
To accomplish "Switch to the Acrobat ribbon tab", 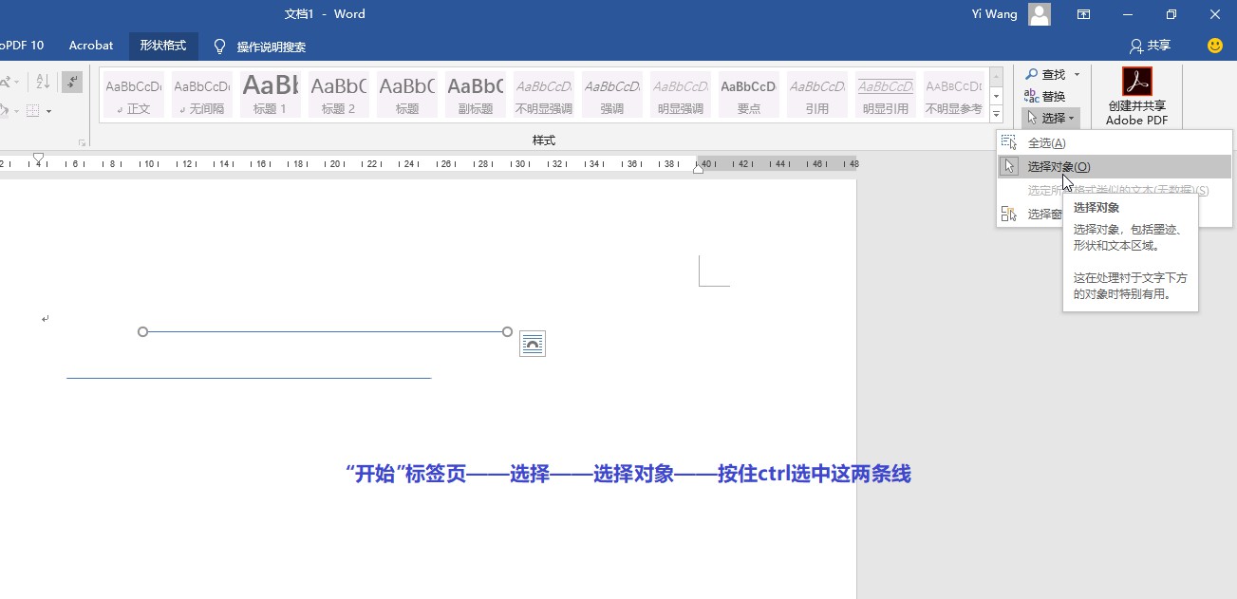I will coord(91,45).
